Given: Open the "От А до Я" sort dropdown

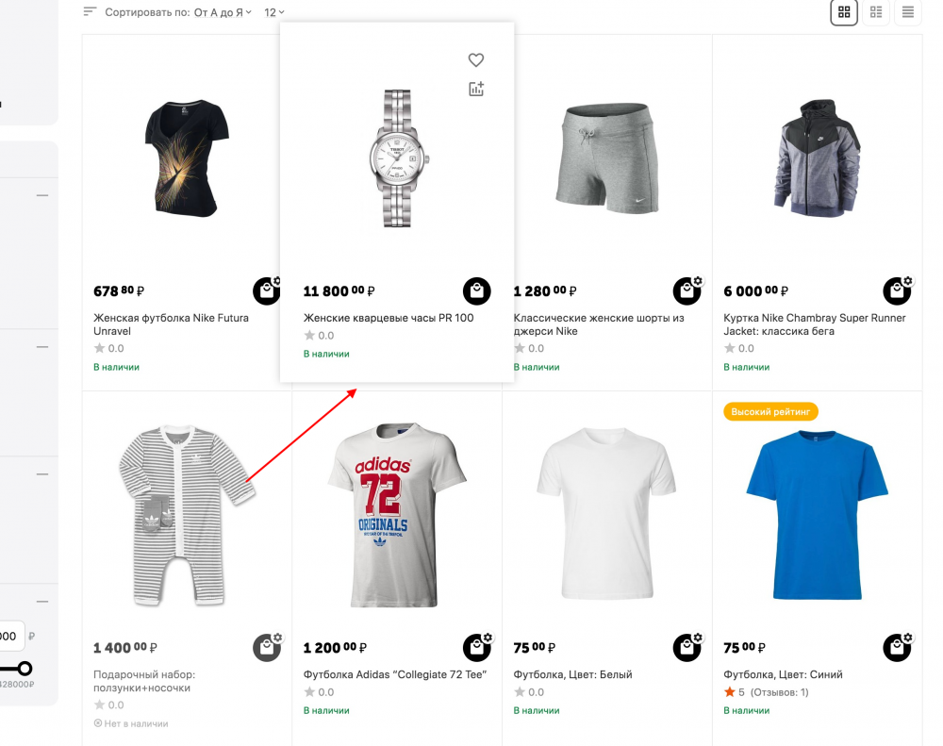Looking at the screenshot, I should pos(223,13).
